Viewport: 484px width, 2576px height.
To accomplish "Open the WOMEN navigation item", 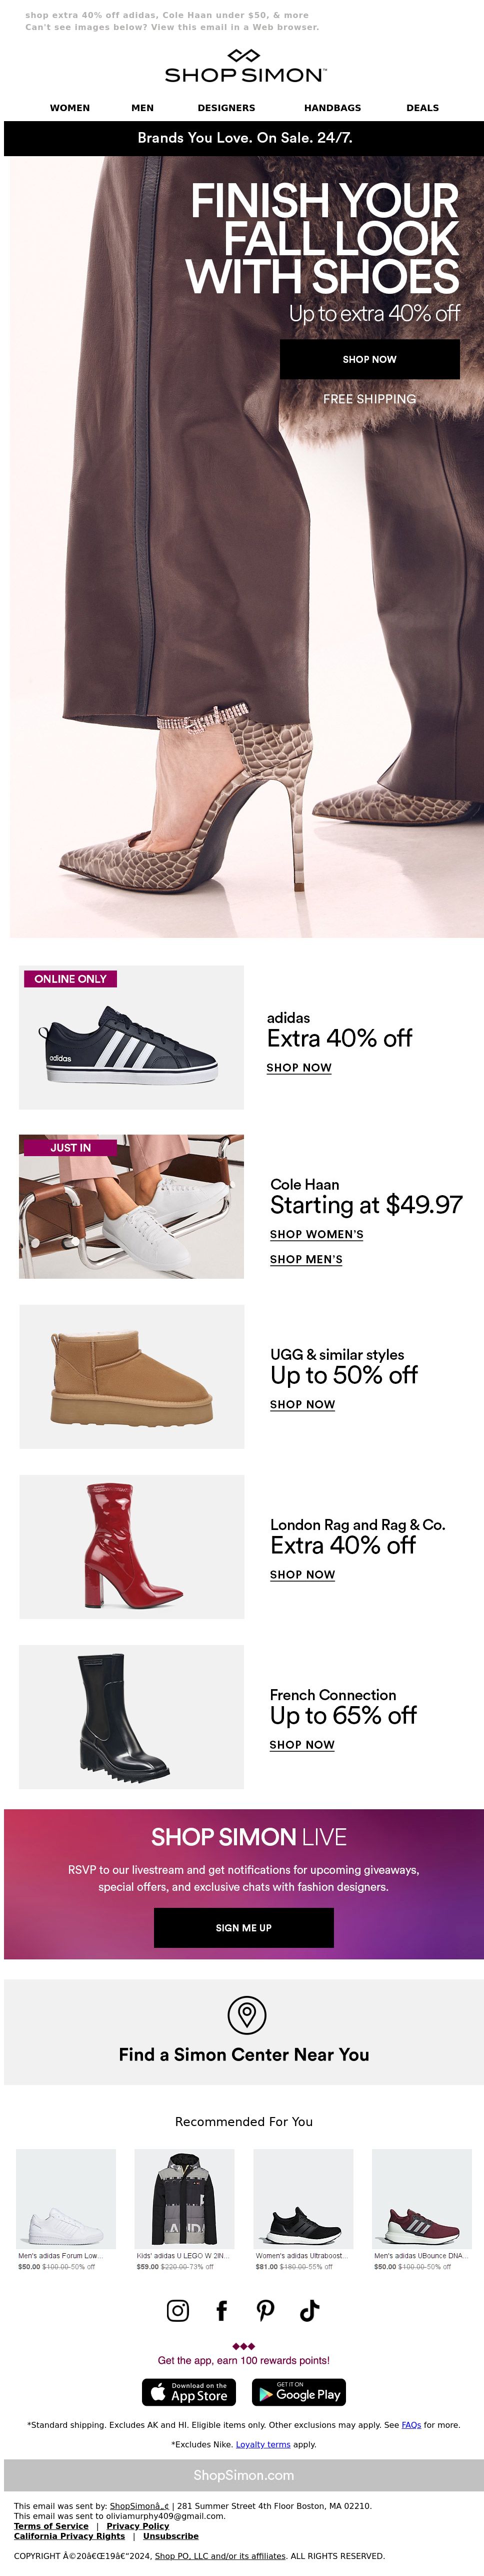I will click(70, 108).
